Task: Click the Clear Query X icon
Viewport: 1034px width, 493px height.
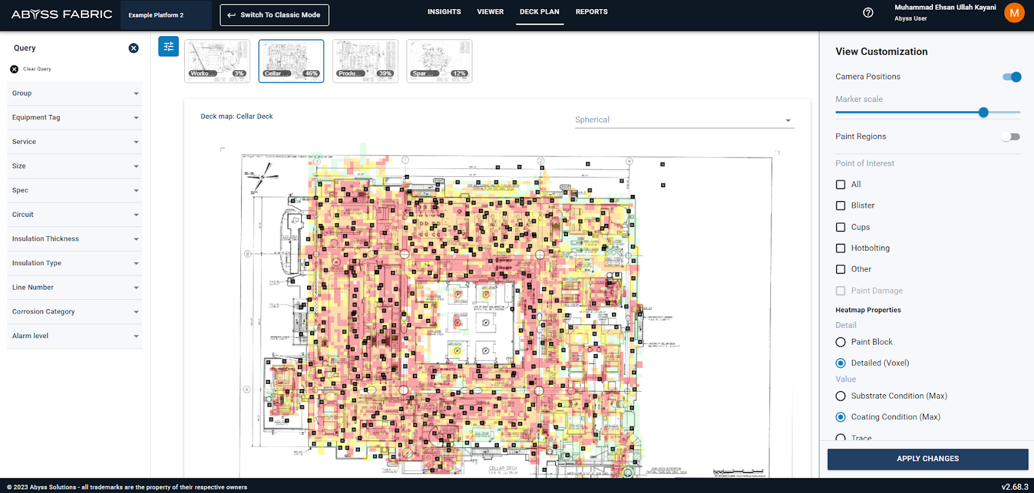Action: (x=14, y=69)
